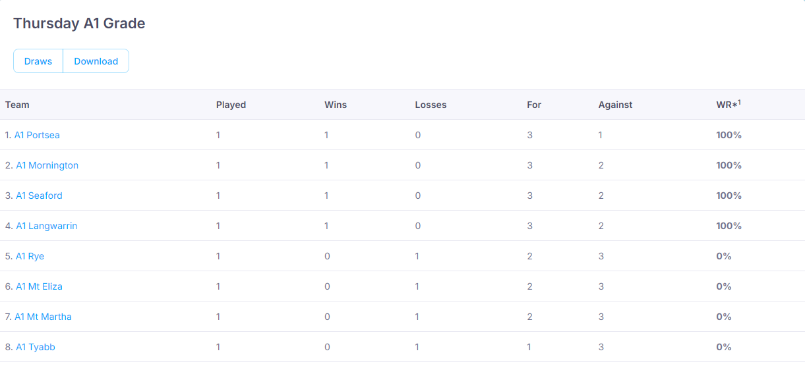This screenshot has width=805, height=368.
Task: Open the A1 Portsea team link
Action: click(37, 135)
